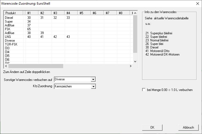Click cell value 39 in AdBlue row

(x=42, y=33)
